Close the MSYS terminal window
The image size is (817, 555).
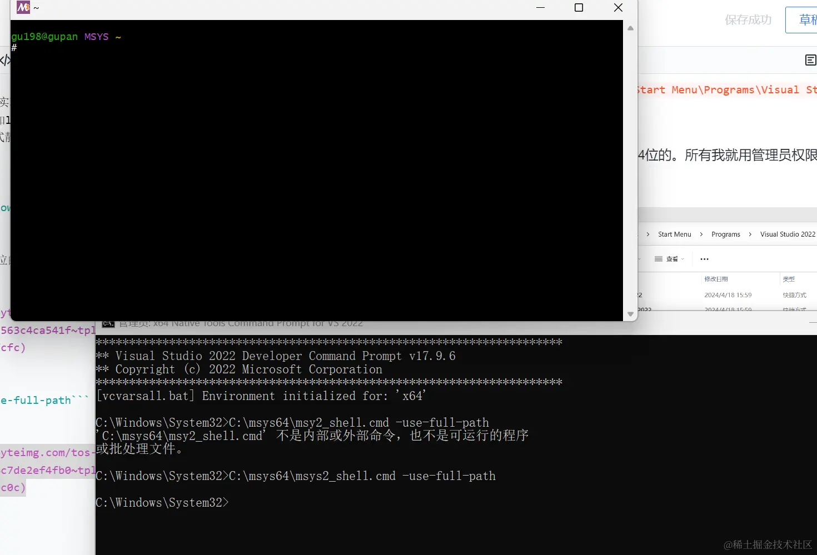[618, 8]
